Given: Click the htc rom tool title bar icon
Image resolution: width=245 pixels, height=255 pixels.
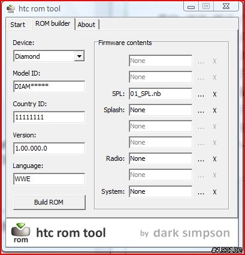Looking at the screenshot, I should [x=11, y=9].
